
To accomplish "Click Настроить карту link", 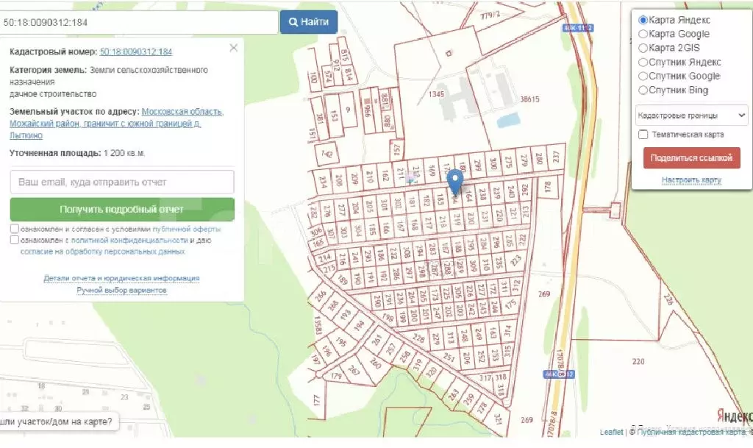I will [692, 179].
